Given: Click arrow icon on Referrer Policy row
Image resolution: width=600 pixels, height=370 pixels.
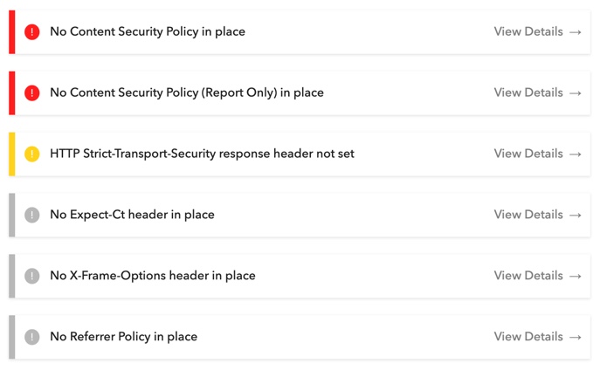Looking at the screenshot, I should tap(575, 338).
